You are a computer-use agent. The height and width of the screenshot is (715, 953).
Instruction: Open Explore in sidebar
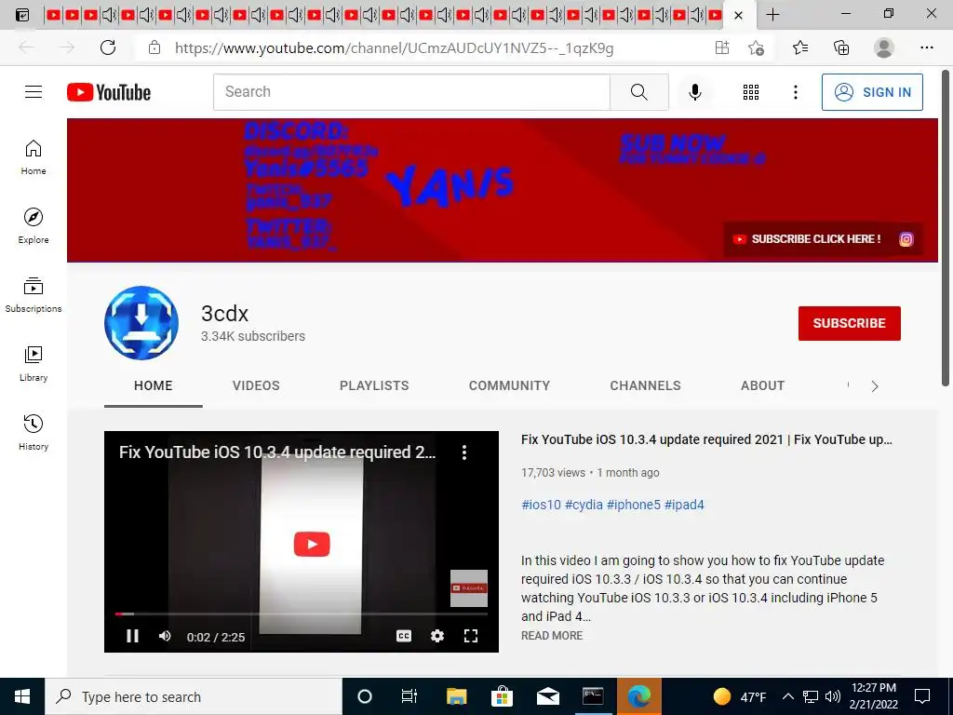click(34, 226)
